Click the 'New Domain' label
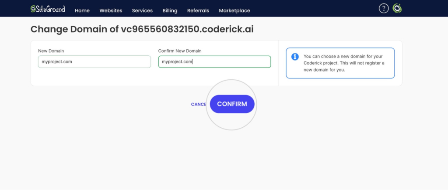 click(x=51, y=51)
